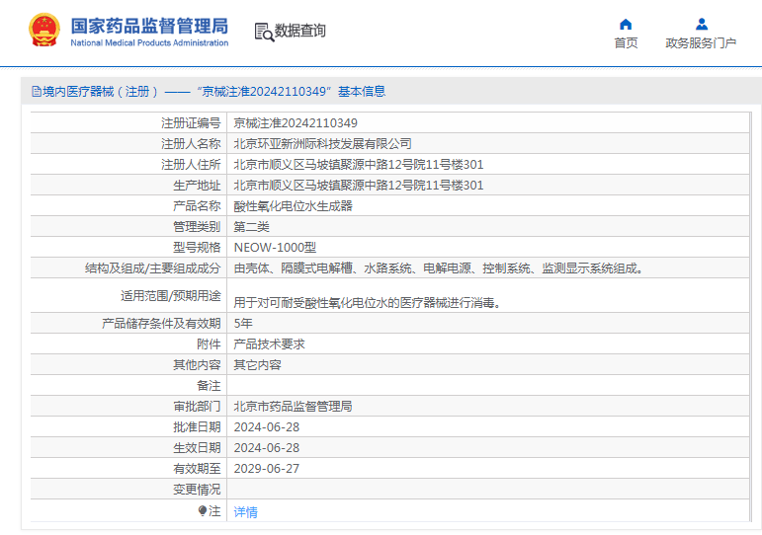This screenshot has width=762, height=535.
Task: Click the 注册人住所 address value
Action: (x=359, y=165)
